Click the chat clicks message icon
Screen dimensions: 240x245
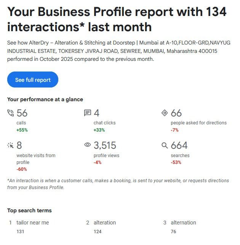click(x=88, y=113)
